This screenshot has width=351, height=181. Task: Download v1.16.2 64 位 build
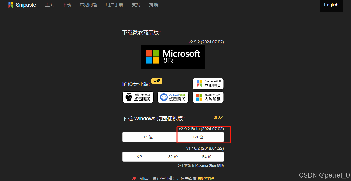207,157
